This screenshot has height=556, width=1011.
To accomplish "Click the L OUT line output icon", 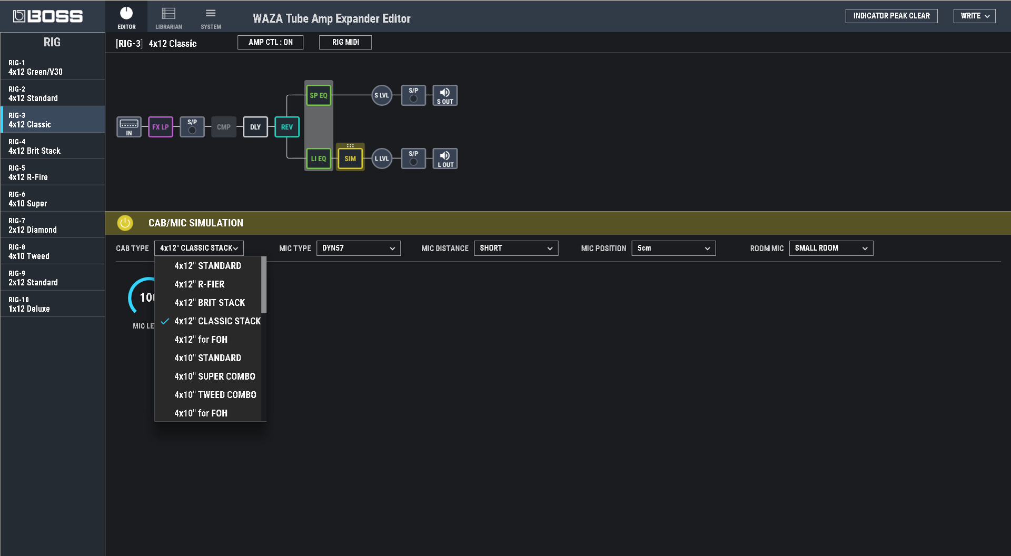I will point(445,158).
